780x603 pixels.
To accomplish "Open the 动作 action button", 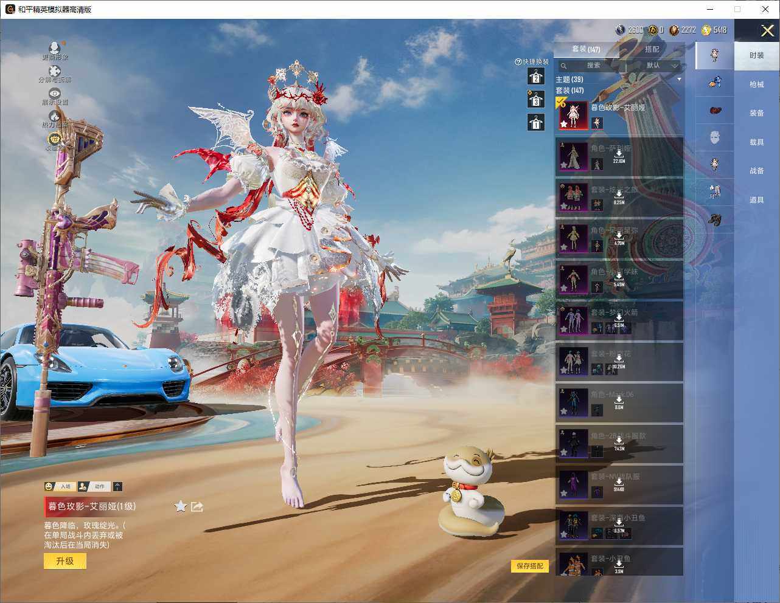I will pyautogui.click(x=94, y=486).
